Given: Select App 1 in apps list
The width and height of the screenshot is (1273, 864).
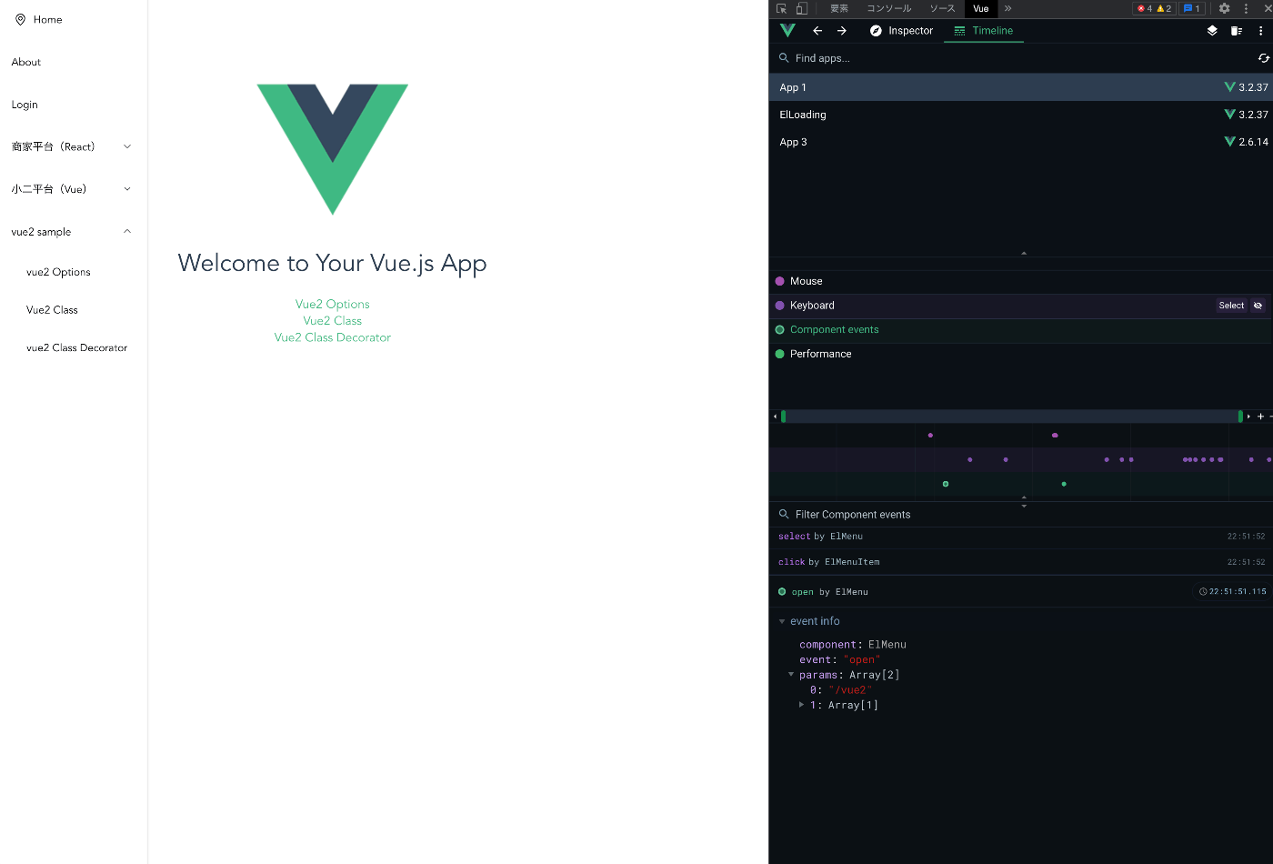Looking at the screenshot, I should point(1021,87).
